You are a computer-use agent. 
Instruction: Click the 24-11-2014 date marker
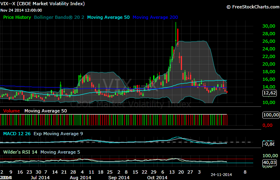pos(221,175)
